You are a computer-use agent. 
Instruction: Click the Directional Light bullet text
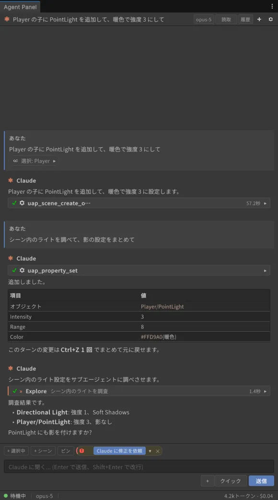tap(73, 412)
